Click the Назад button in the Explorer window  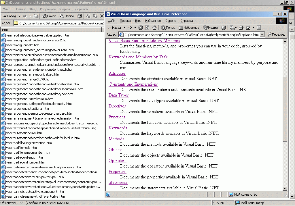tap(9, 16)
